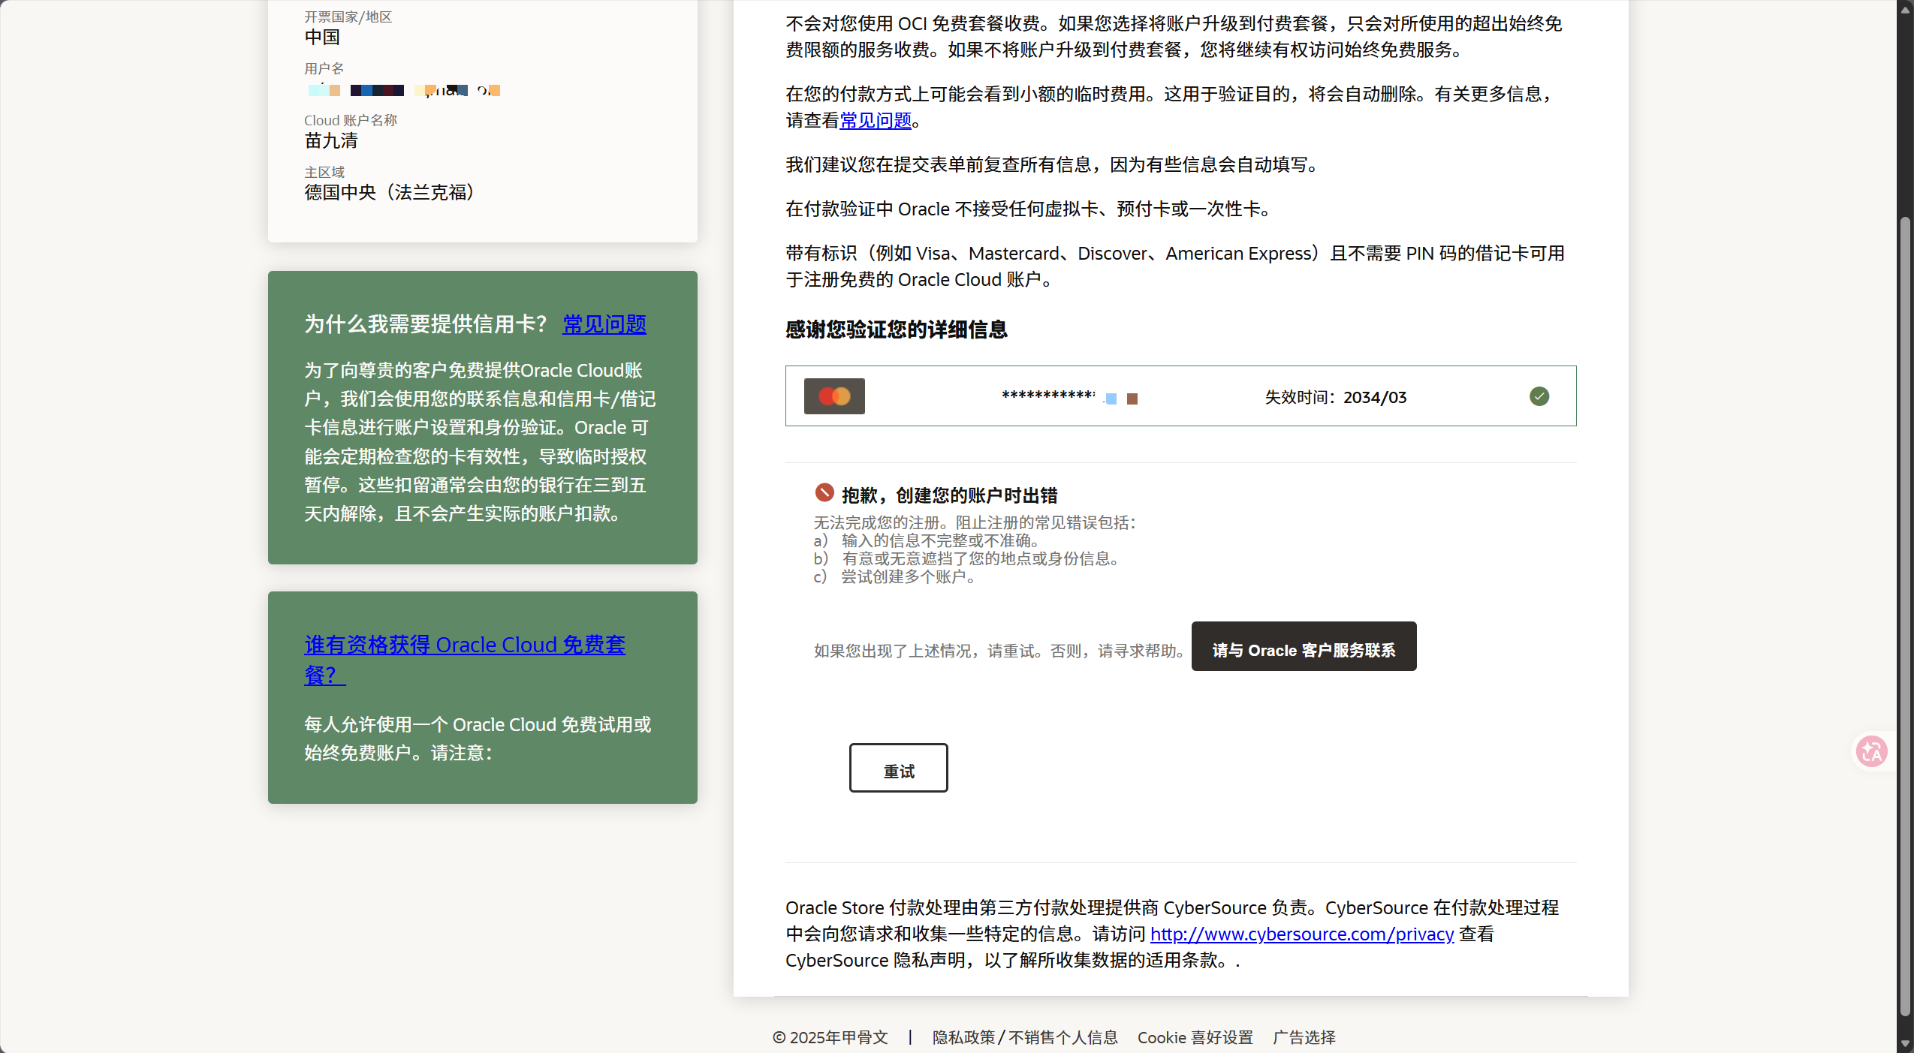
Task: Click the Cloud 账户名称 value 苗九清
Action: (x=331, y=140)
